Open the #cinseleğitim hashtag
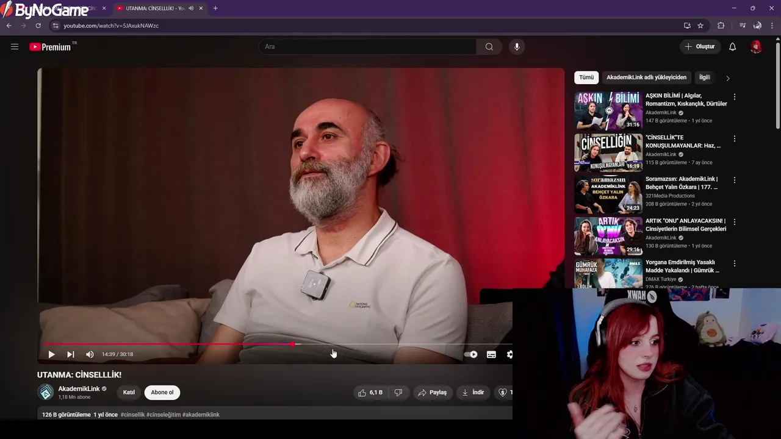The height and width of the screenshot is (439, 781). click(163, 415)
